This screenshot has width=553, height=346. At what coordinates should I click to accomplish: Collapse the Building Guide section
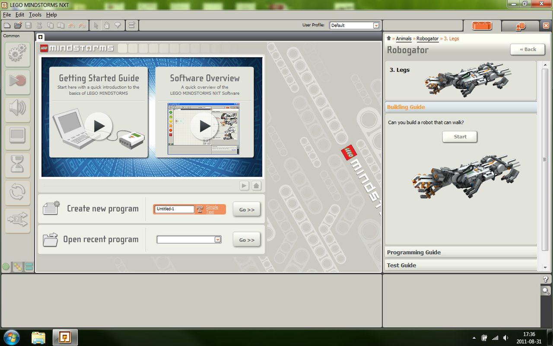461,107
